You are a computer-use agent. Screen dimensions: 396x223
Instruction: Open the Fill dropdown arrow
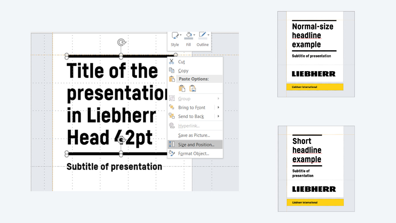click(194, 35)
